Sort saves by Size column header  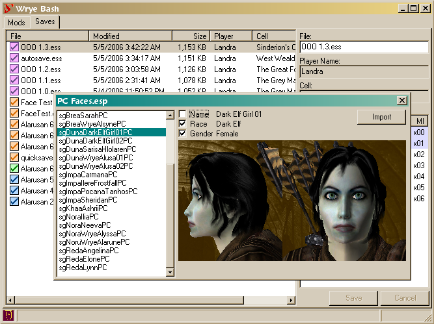[x=191, y=36]
